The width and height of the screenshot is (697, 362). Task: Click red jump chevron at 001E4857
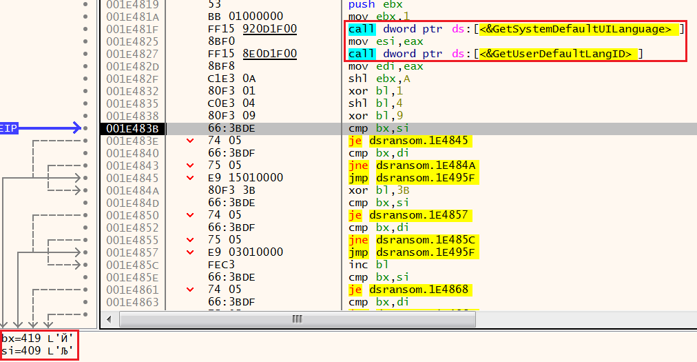[191, 252]
